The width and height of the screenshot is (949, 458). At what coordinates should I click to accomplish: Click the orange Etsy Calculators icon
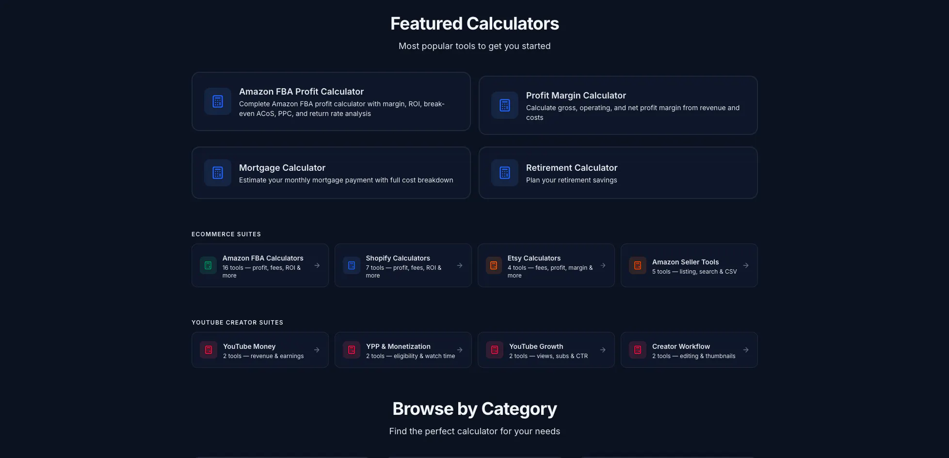point(494,265)
